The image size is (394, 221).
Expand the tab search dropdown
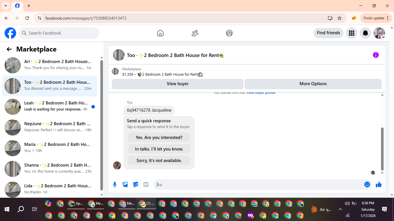pos(6,6)
